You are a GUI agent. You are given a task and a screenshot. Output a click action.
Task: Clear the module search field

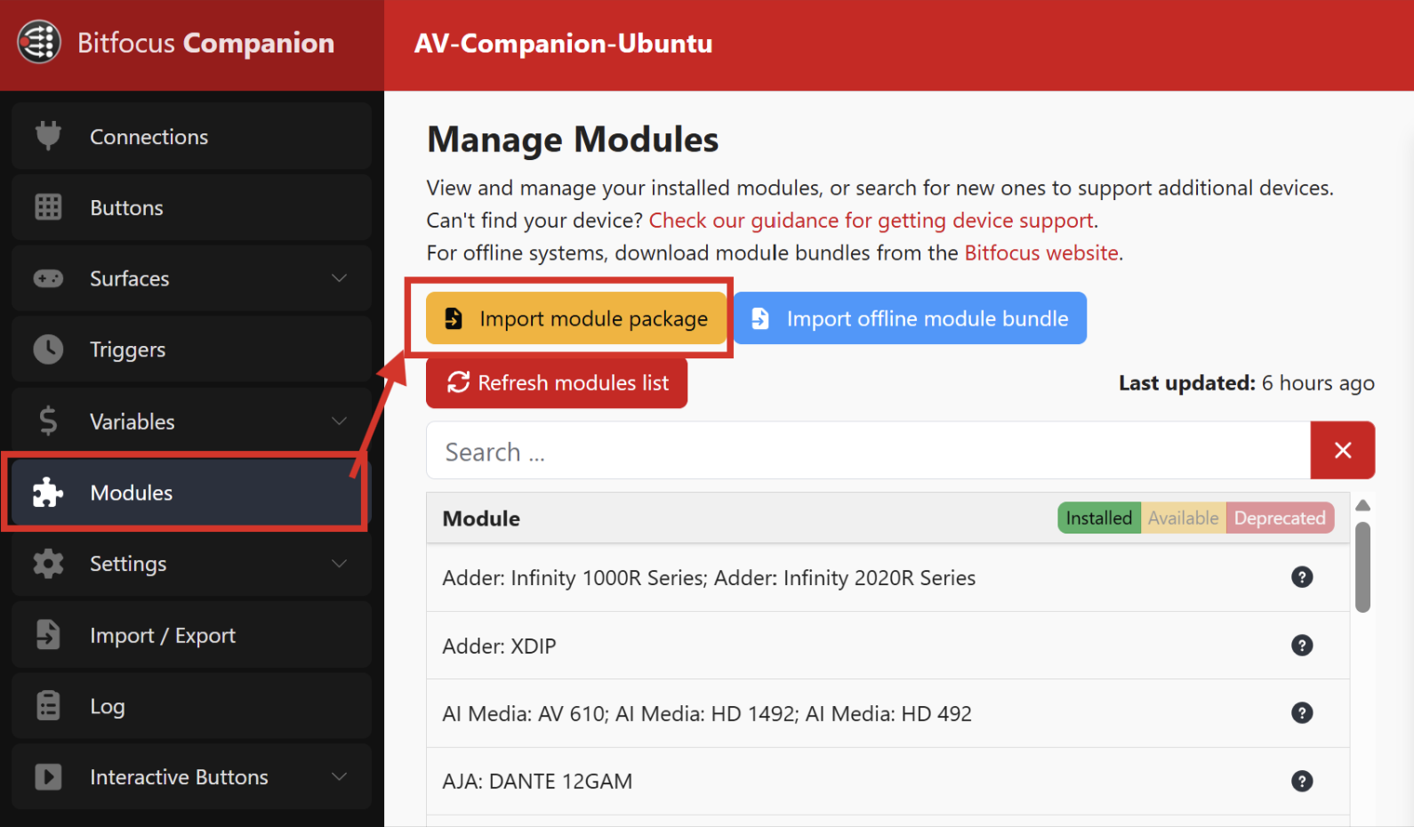coord(1343,451)
